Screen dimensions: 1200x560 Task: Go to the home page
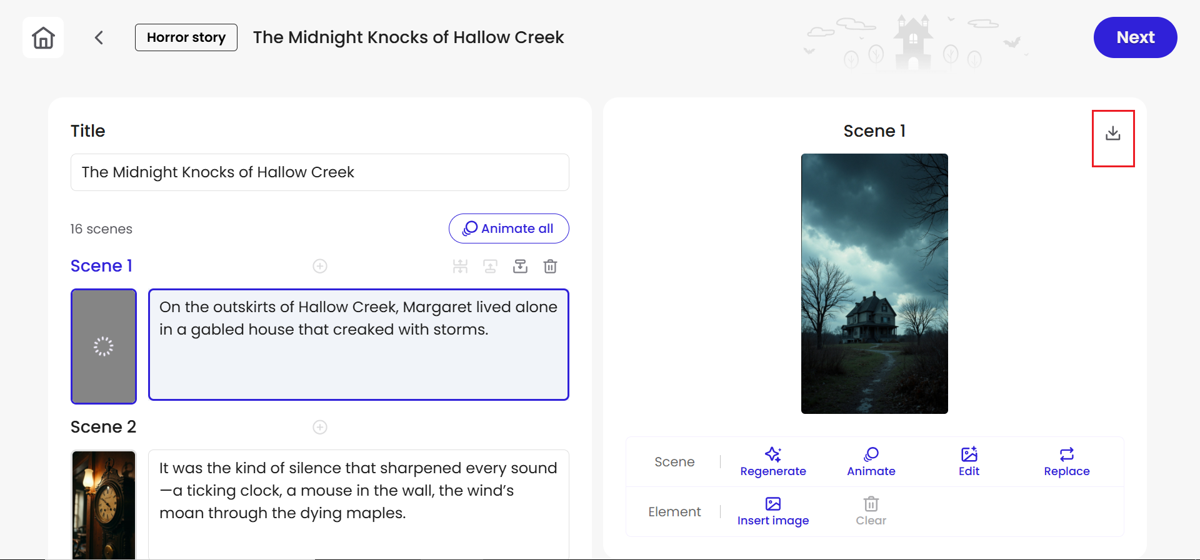point(43,37)
